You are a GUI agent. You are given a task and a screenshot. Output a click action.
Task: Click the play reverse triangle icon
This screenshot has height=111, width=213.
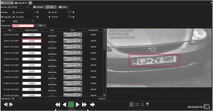[64, 104]
